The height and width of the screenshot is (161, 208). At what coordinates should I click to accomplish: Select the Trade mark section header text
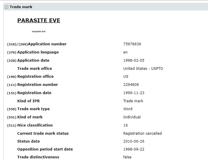pos(21,7)
